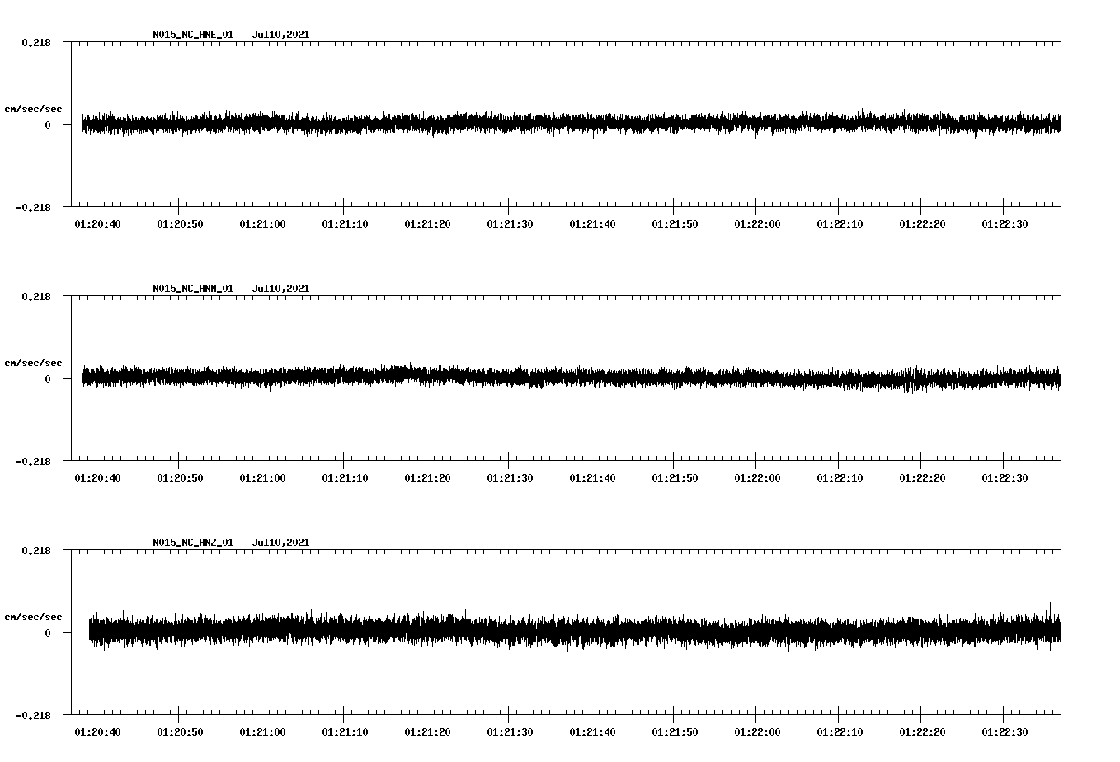Viewport: 1120px width, 762px height.
Task: Click 01:21:10 time label under HNZ plot
Action: [x=345, y=732]
